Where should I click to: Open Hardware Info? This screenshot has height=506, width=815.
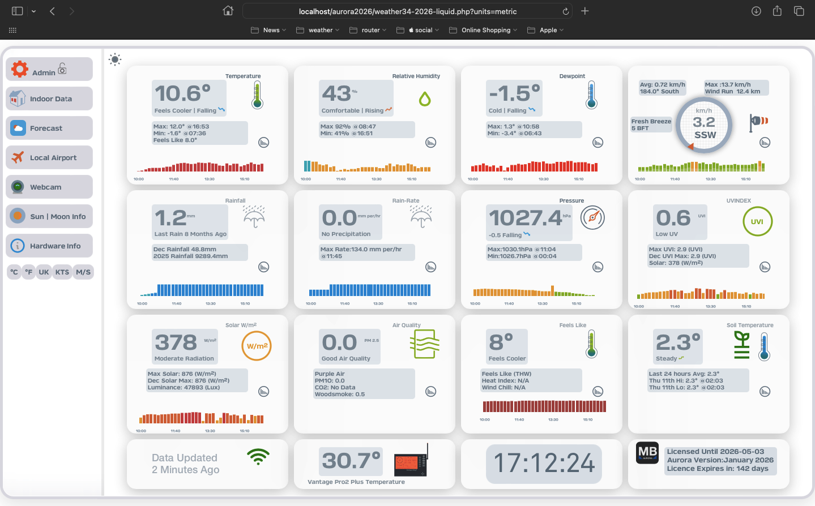[49, 246]
